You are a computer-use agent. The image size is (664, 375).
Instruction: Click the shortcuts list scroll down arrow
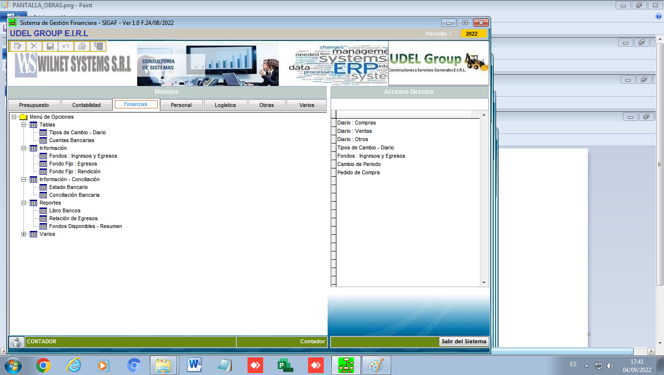[x=484, y=283]
